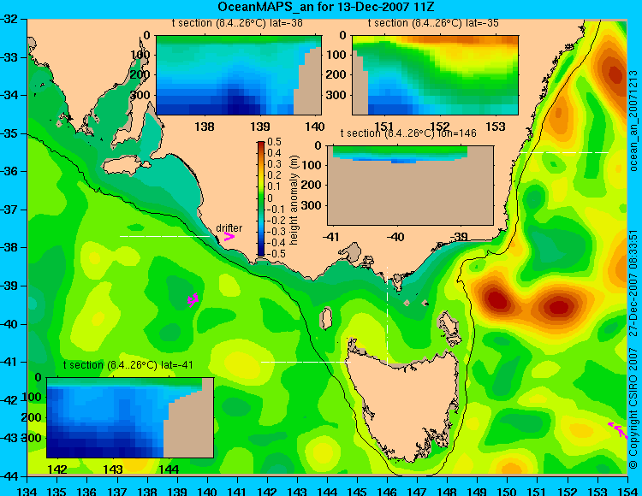Click the dark red eddy near 151.7E, 39.5S

point(558,307)
